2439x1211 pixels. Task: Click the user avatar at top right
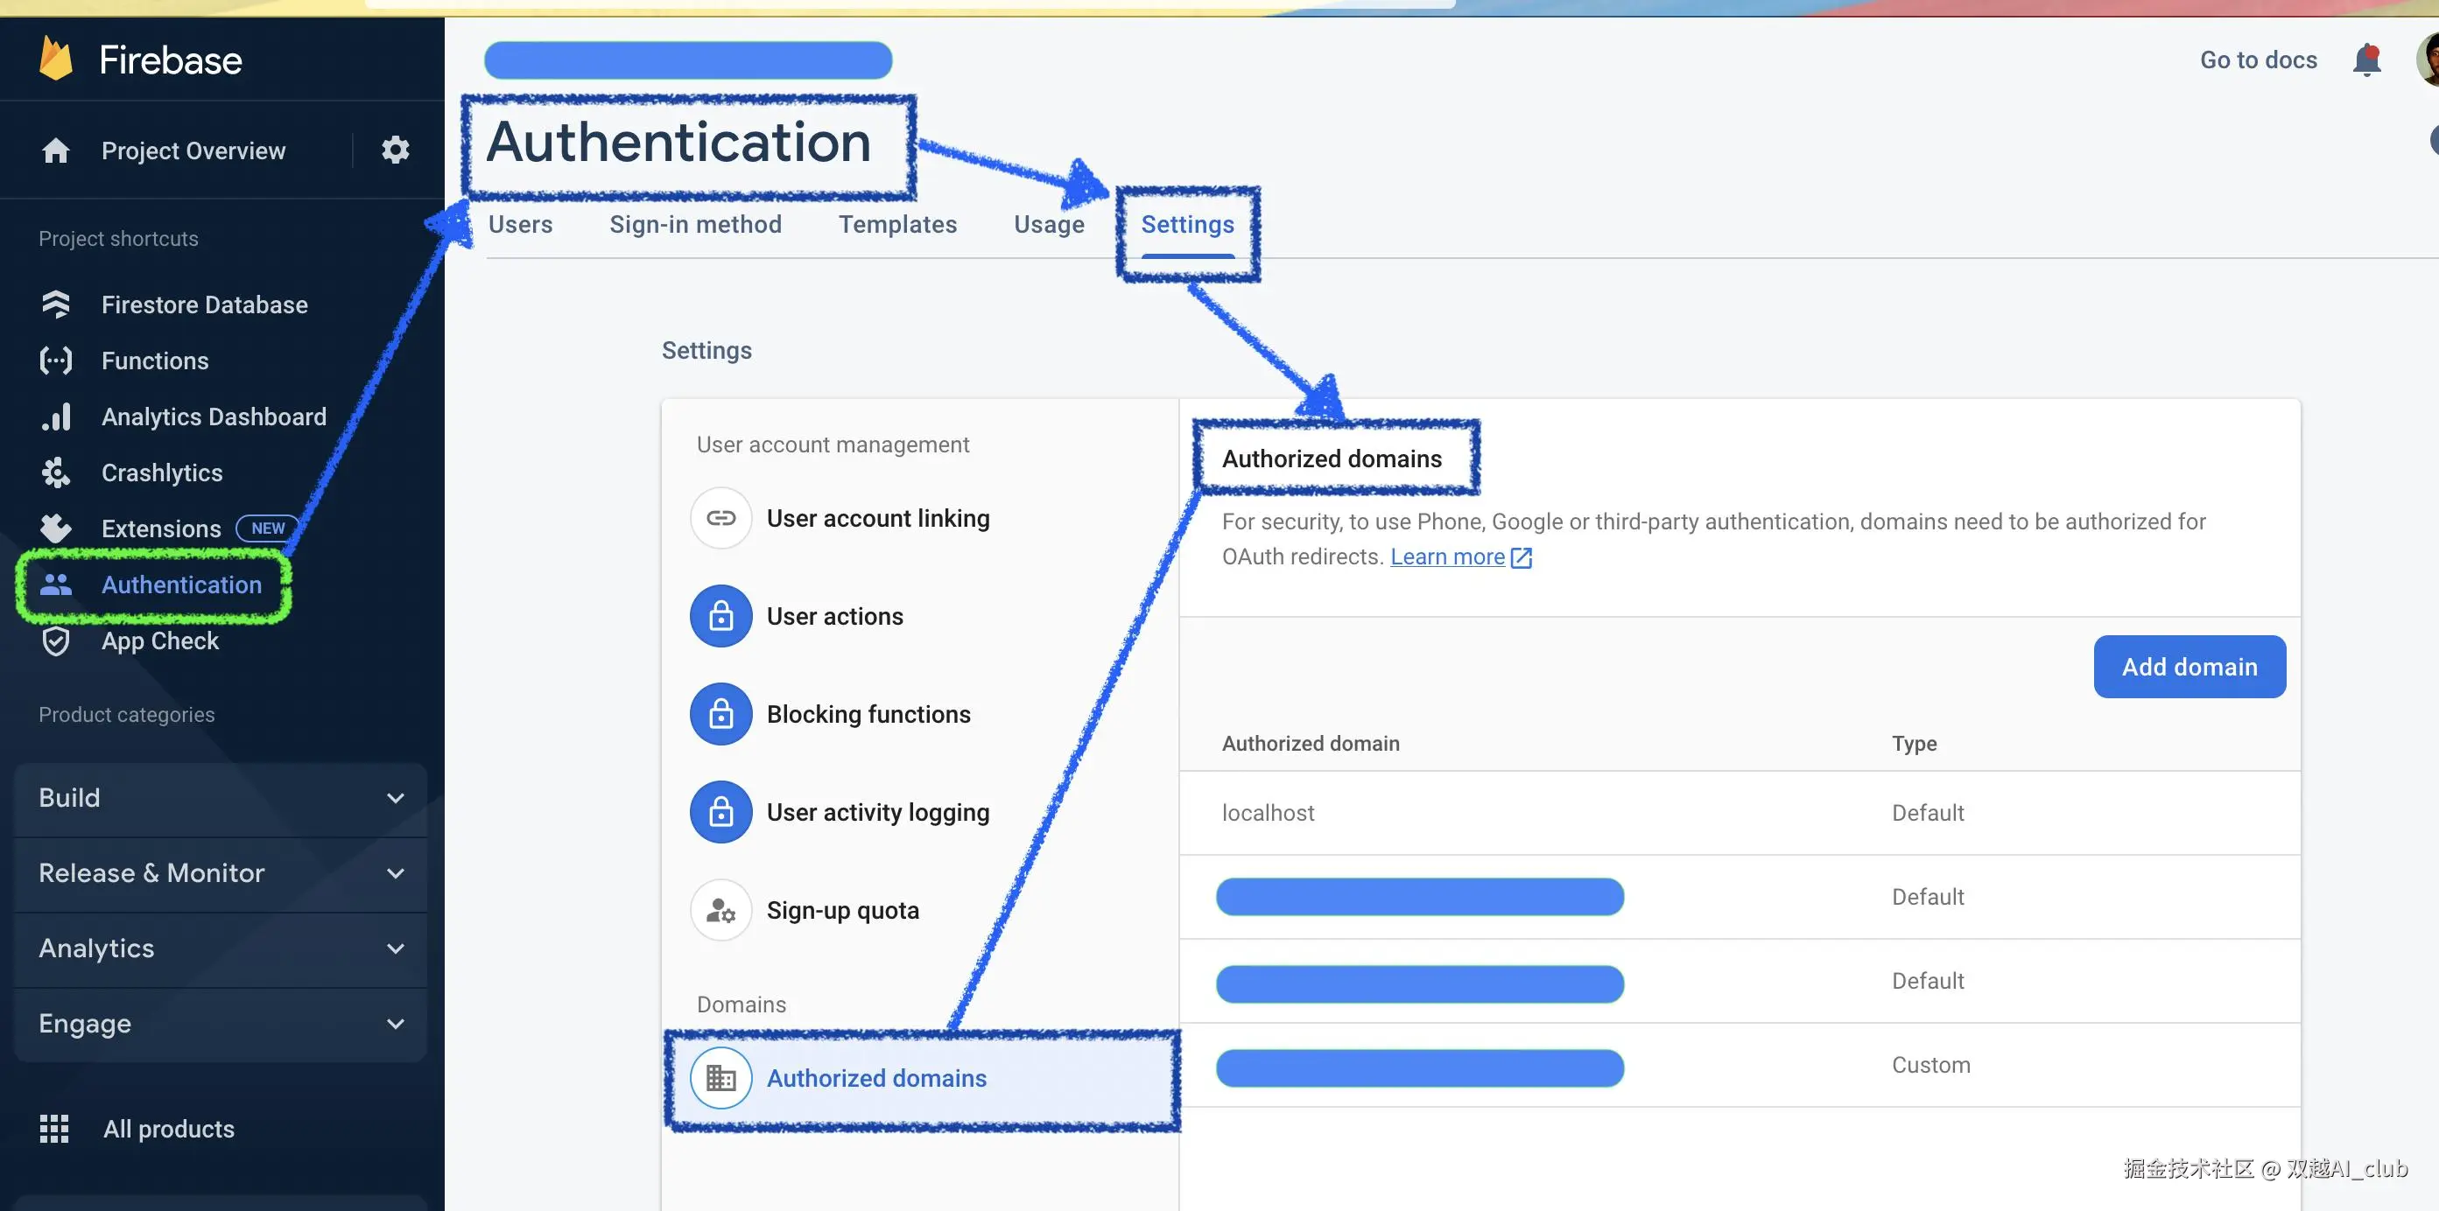coord(2428,59)
